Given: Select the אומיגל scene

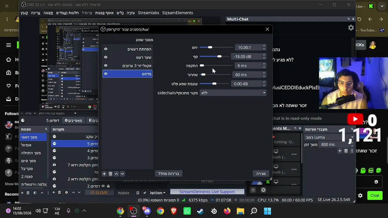Looking at the screenshot, I should 33,145.
